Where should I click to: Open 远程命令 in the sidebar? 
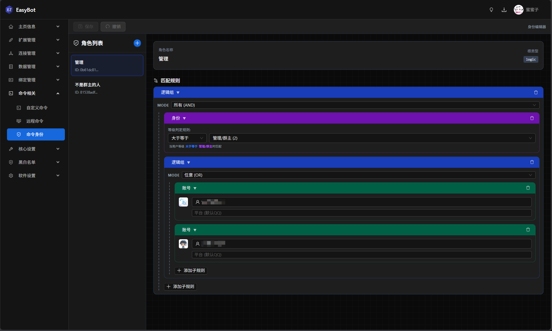pyautogui.click(x=35, y=121)
